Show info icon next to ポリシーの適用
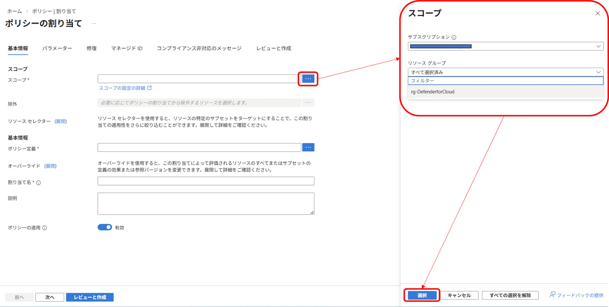Screen dimensions: 609x307 pyautogui.click(x=44, y=228)
